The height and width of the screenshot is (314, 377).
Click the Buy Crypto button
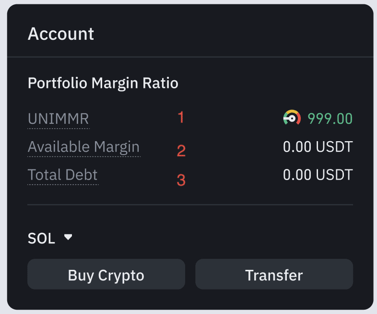(x=106, y=275)
